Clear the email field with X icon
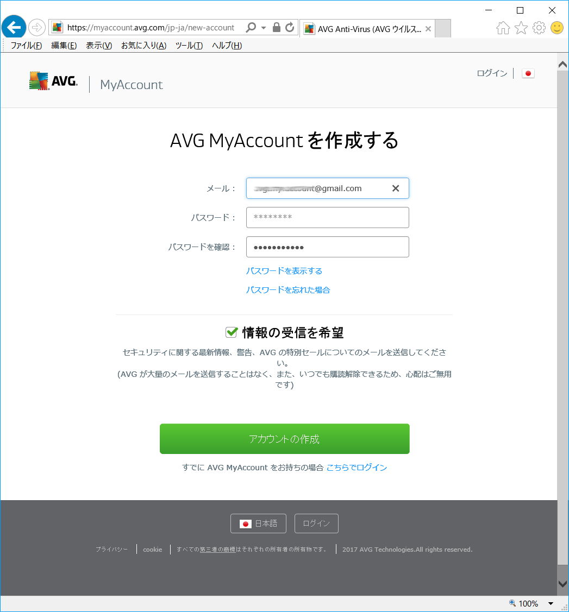 (396, 188)
